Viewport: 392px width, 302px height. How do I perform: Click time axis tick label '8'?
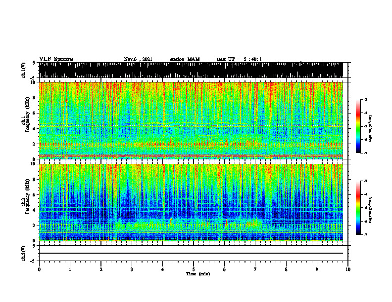(x=286, y=269)
